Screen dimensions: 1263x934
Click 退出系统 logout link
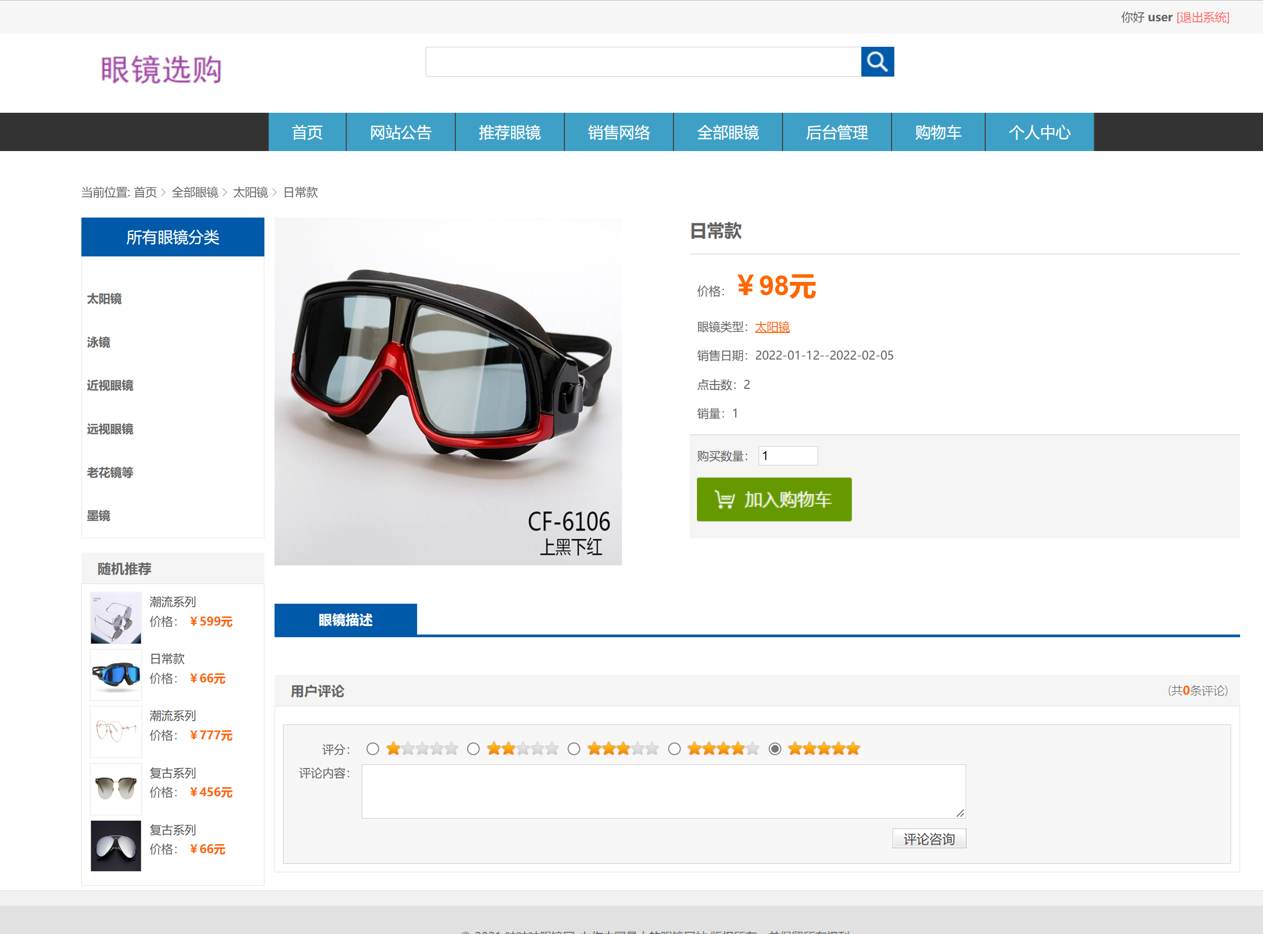tap(1202, 18)
